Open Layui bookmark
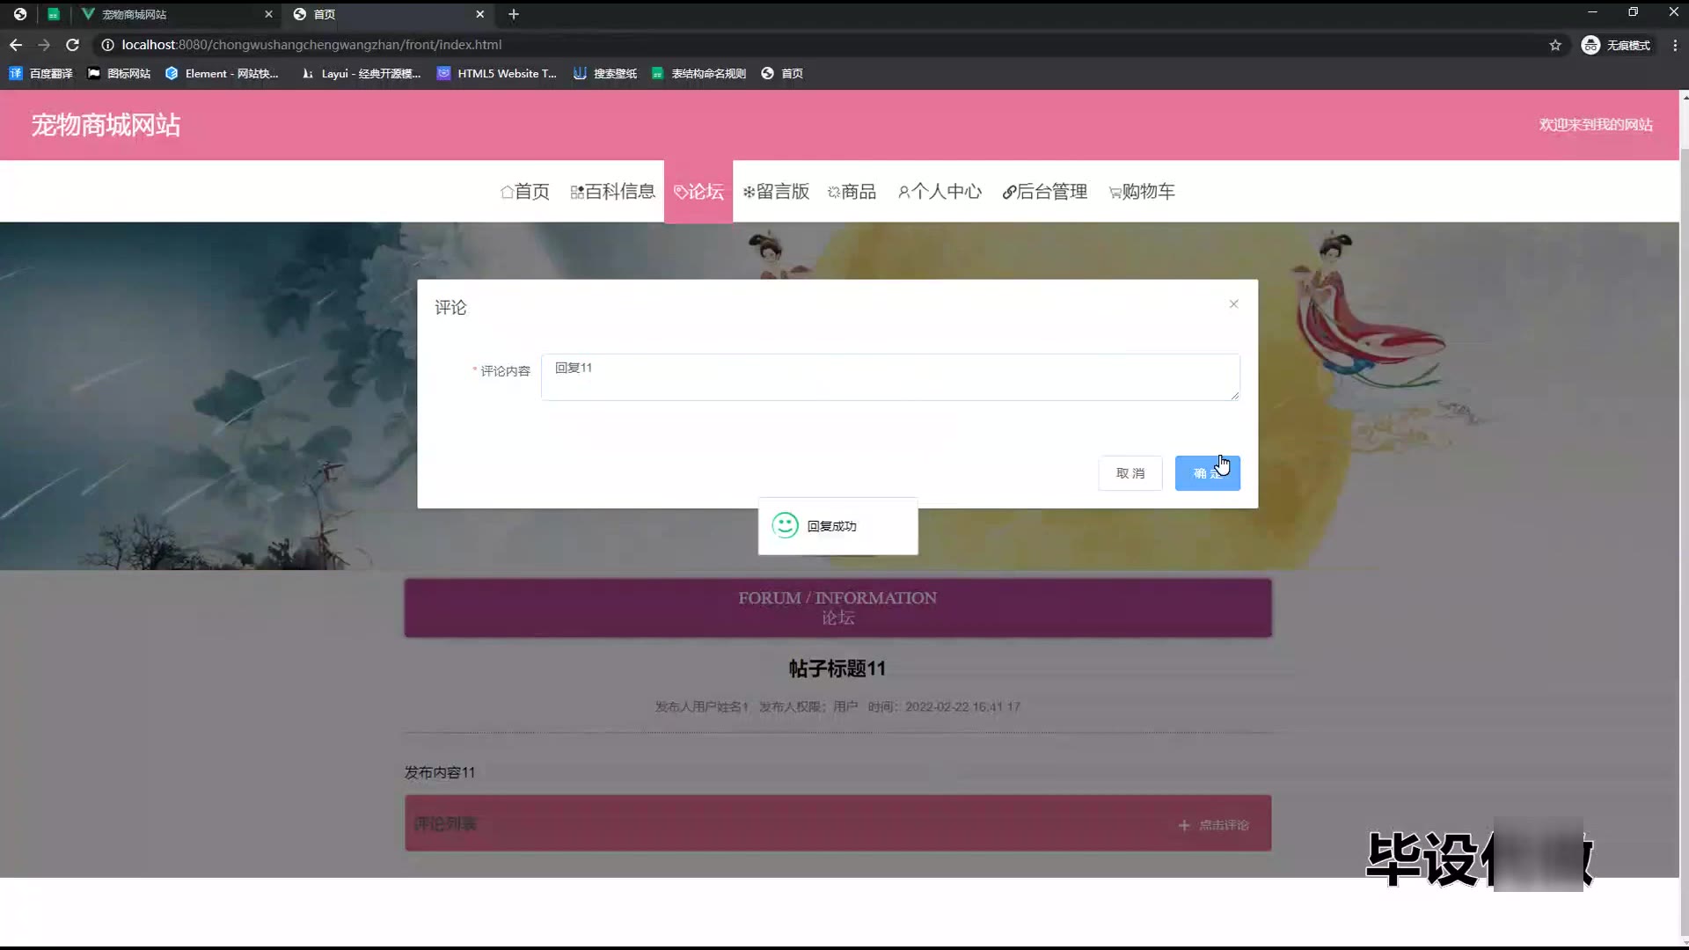Viewport: 1689px width, 950px height. point(361,74)
